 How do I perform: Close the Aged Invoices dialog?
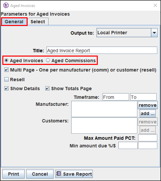[x=155, y=5]
